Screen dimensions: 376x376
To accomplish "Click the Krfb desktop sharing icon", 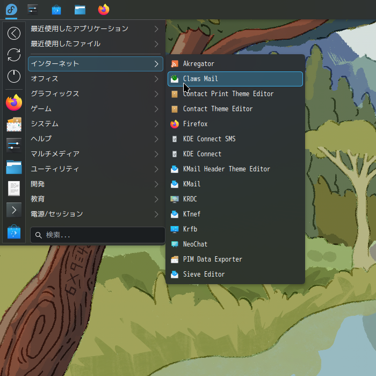I will (175, 229).
